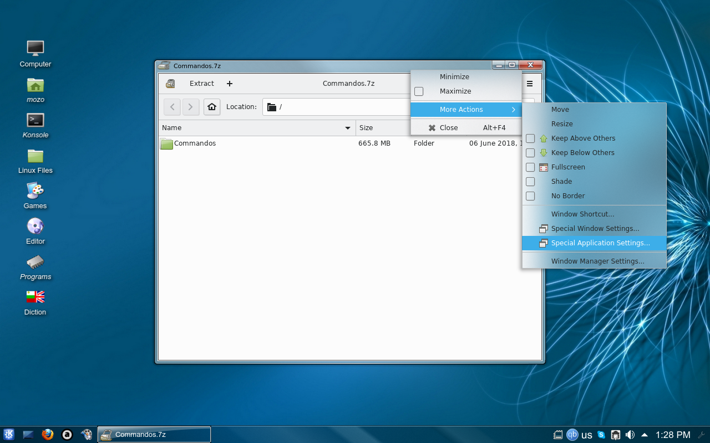Click the panel settings wrench icon
This screenshot has width=710, height=443.
coord(701,435)
